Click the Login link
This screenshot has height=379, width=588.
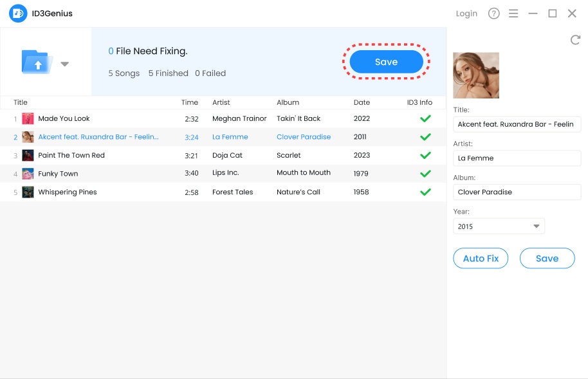click(466, 14)
